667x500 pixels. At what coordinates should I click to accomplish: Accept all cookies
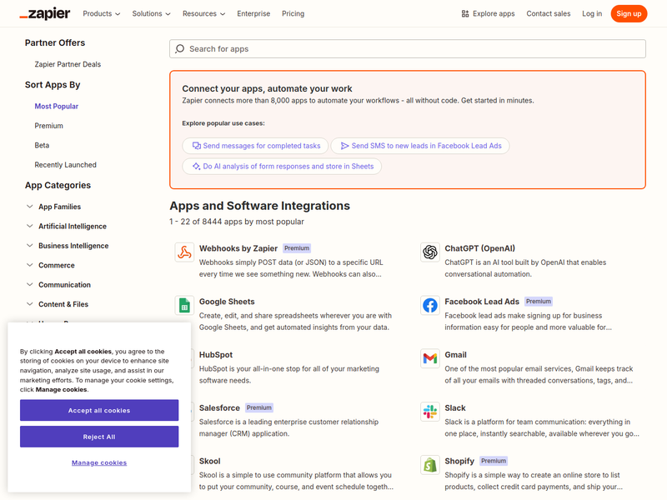[x=99, y=410]
